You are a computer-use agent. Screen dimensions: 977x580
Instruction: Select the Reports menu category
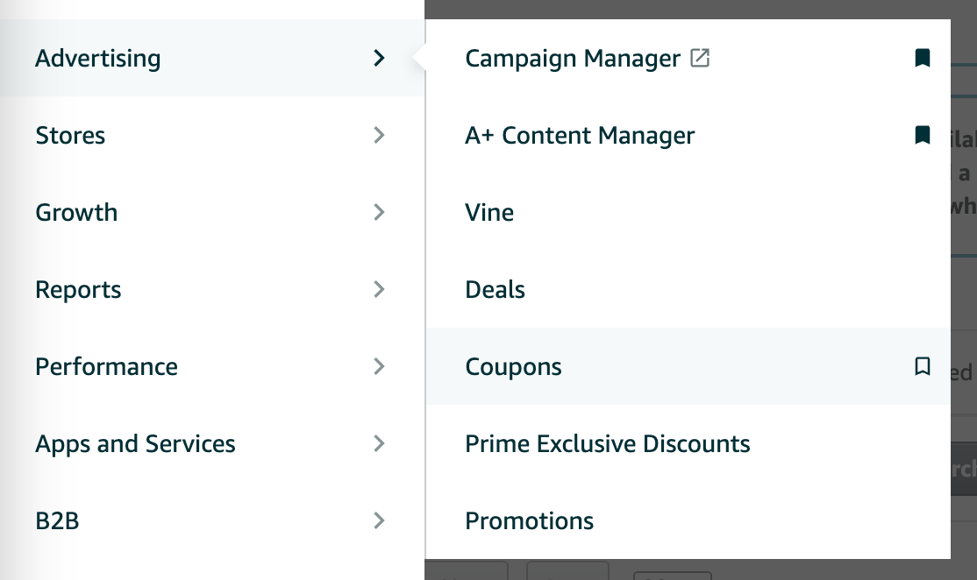click(78, 290)
